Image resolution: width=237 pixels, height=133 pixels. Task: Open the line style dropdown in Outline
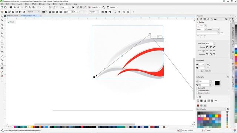click(x=218, y=33)
